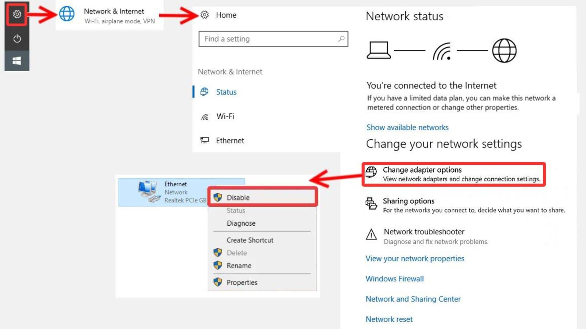Open the Network & Internet settings tile

coord(110,15)
